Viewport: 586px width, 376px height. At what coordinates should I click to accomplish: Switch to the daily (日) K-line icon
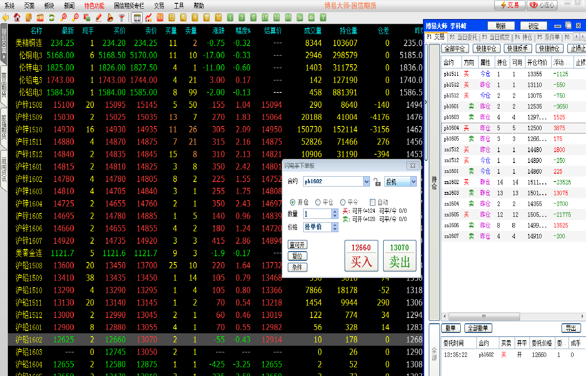coord(171,17)
